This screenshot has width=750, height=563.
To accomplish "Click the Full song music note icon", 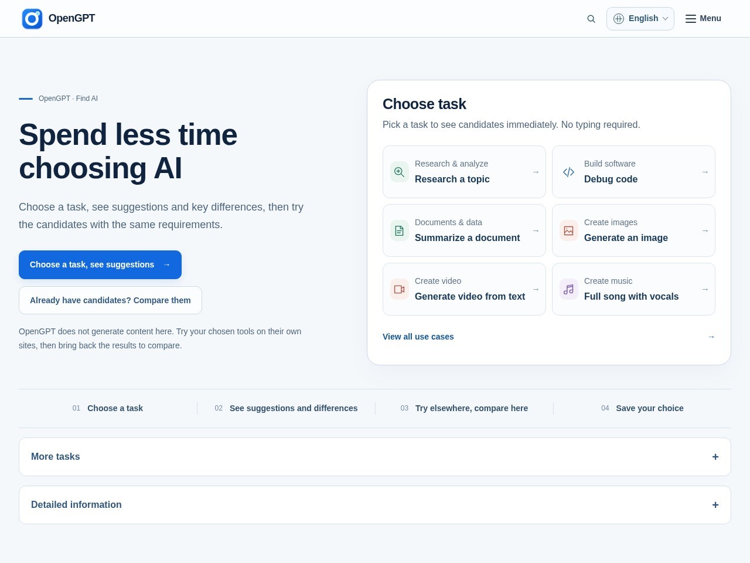I will coord(569,289).
